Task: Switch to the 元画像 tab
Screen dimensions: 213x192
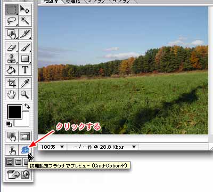Action: [x=51, y=2]
